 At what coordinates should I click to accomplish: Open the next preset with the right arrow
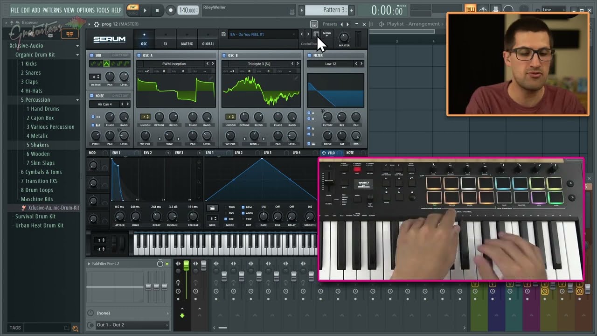[x=308, y=34]
